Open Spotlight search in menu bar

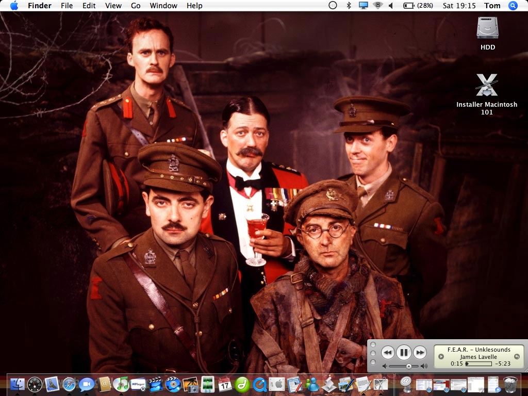point(513,5)
